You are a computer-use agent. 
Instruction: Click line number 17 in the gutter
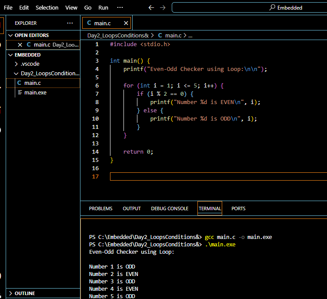click(95, 177)
